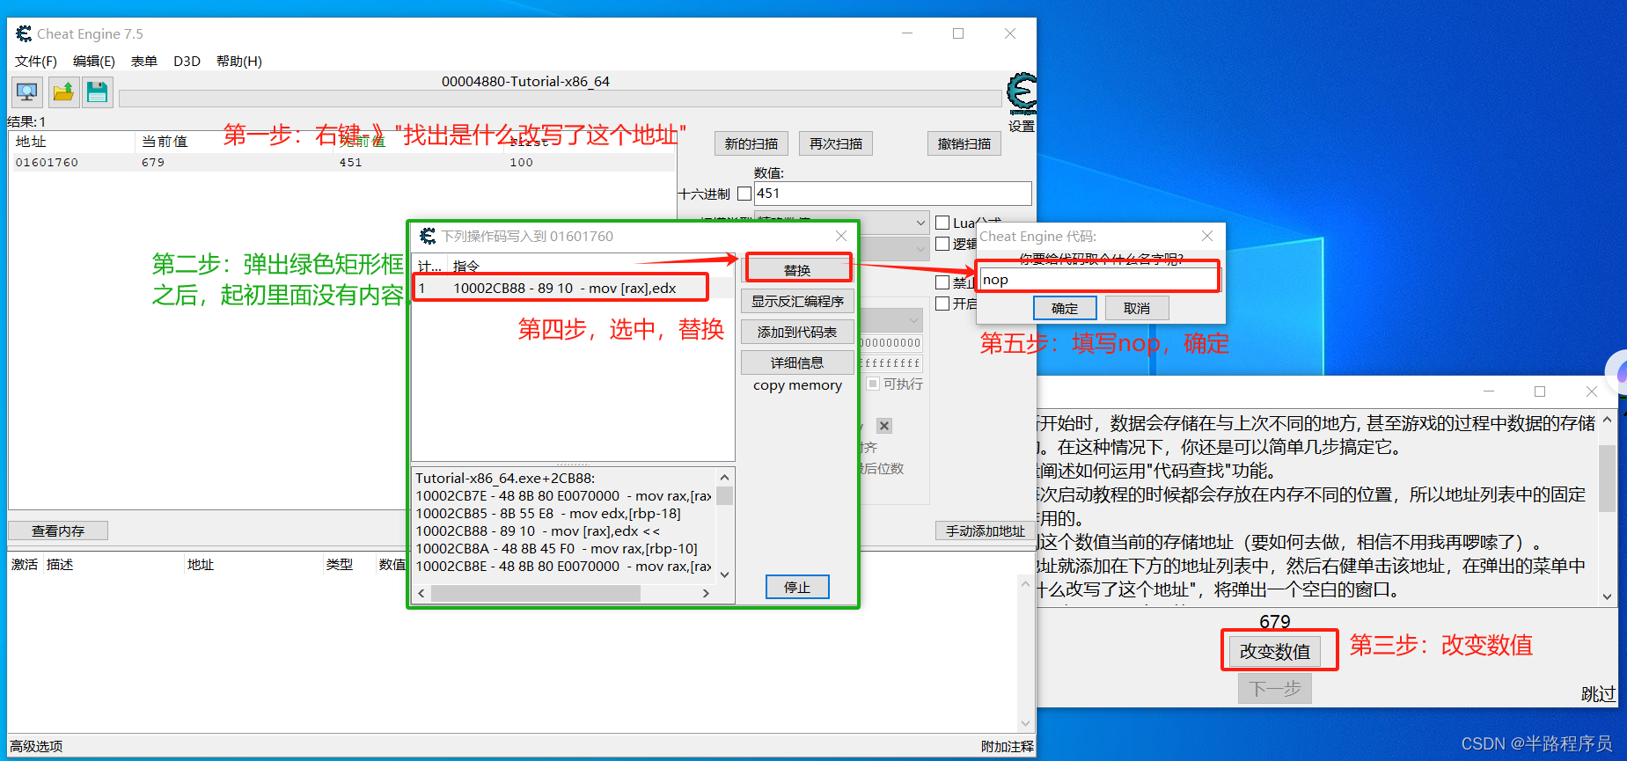Toggle the 可执行 checkbox
This screenshot has width=1627, height=761.
(873, 384)
